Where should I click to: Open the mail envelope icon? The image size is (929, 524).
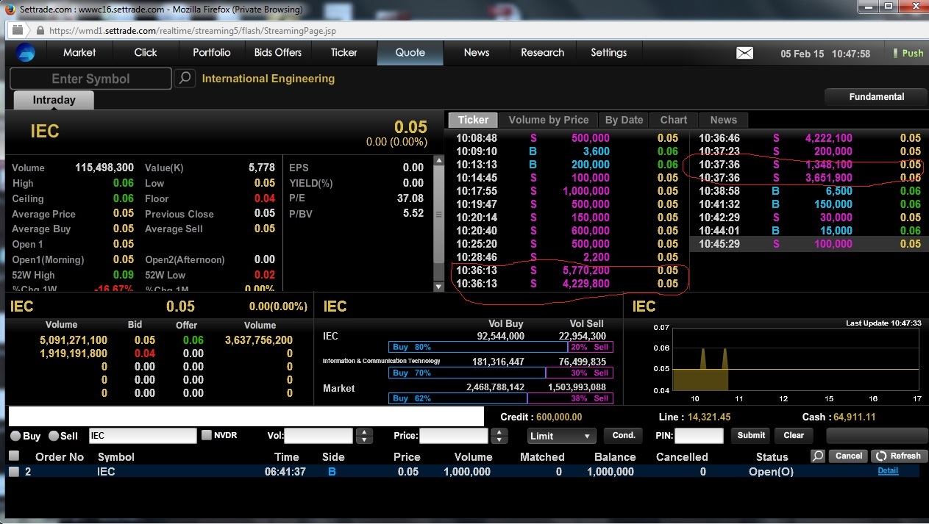pyautogui.click(x=745, y=53)
